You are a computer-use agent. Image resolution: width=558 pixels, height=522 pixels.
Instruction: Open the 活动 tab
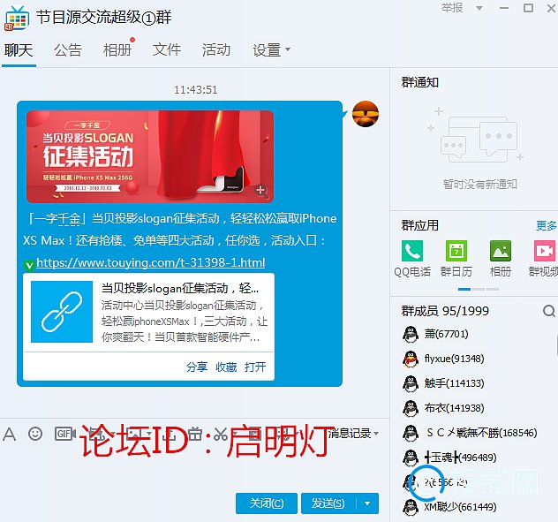(x=216, y=50)
